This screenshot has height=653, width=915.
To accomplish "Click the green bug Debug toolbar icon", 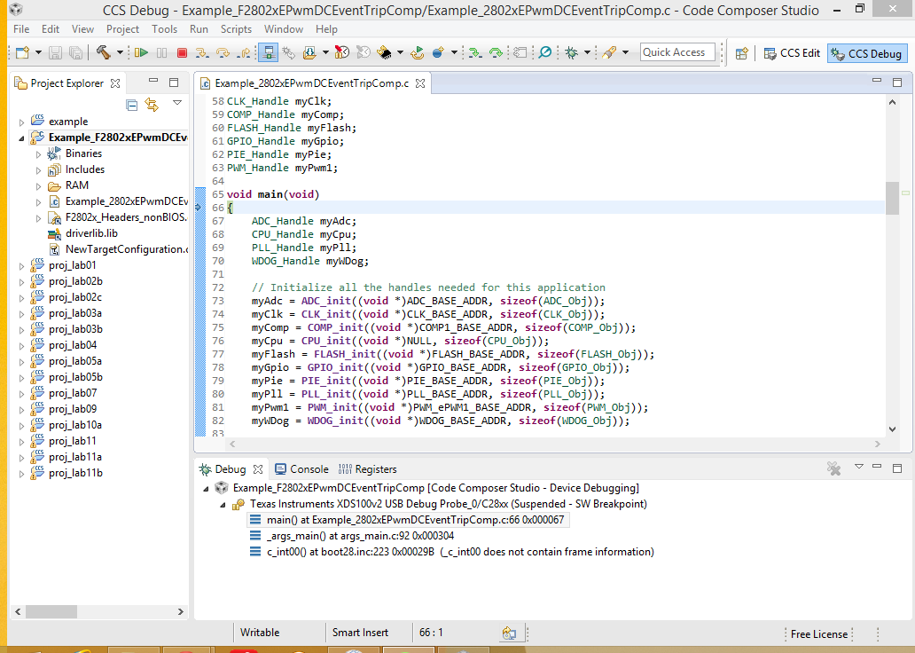I will [572, 53].
